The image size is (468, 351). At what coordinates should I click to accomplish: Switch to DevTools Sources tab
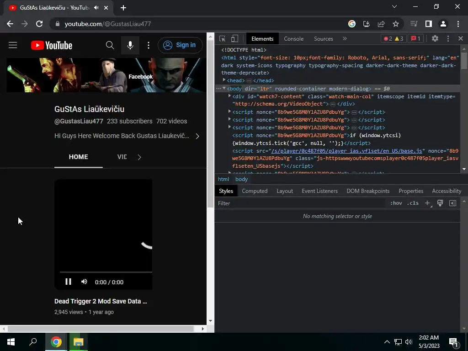[x=323, y=39]
